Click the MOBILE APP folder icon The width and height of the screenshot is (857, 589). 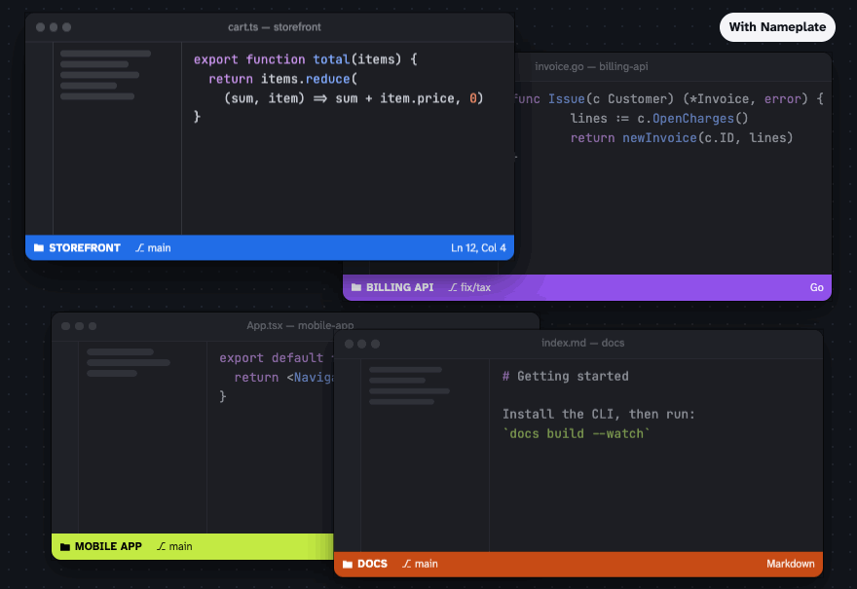65,546
